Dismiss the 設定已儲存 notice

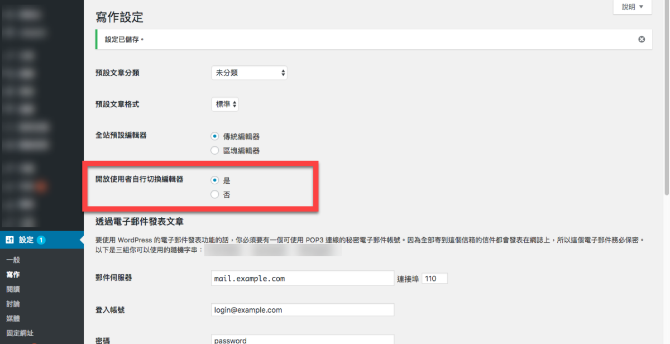(642, 39)
